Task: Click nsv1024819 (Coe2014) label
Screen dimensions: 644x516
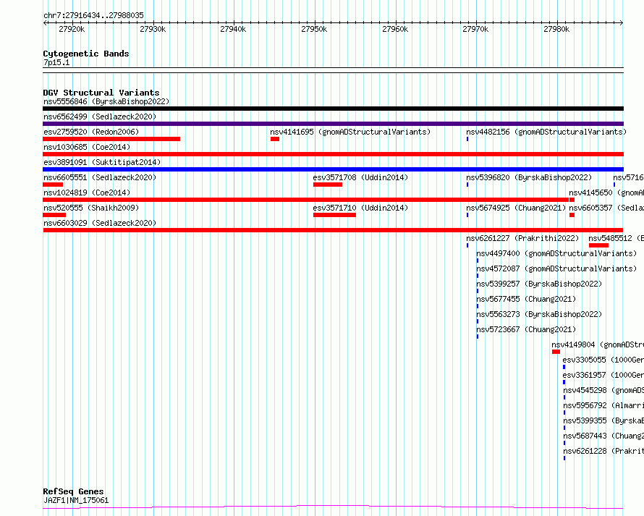Action: pyautogui.click(x=87, y=193)
